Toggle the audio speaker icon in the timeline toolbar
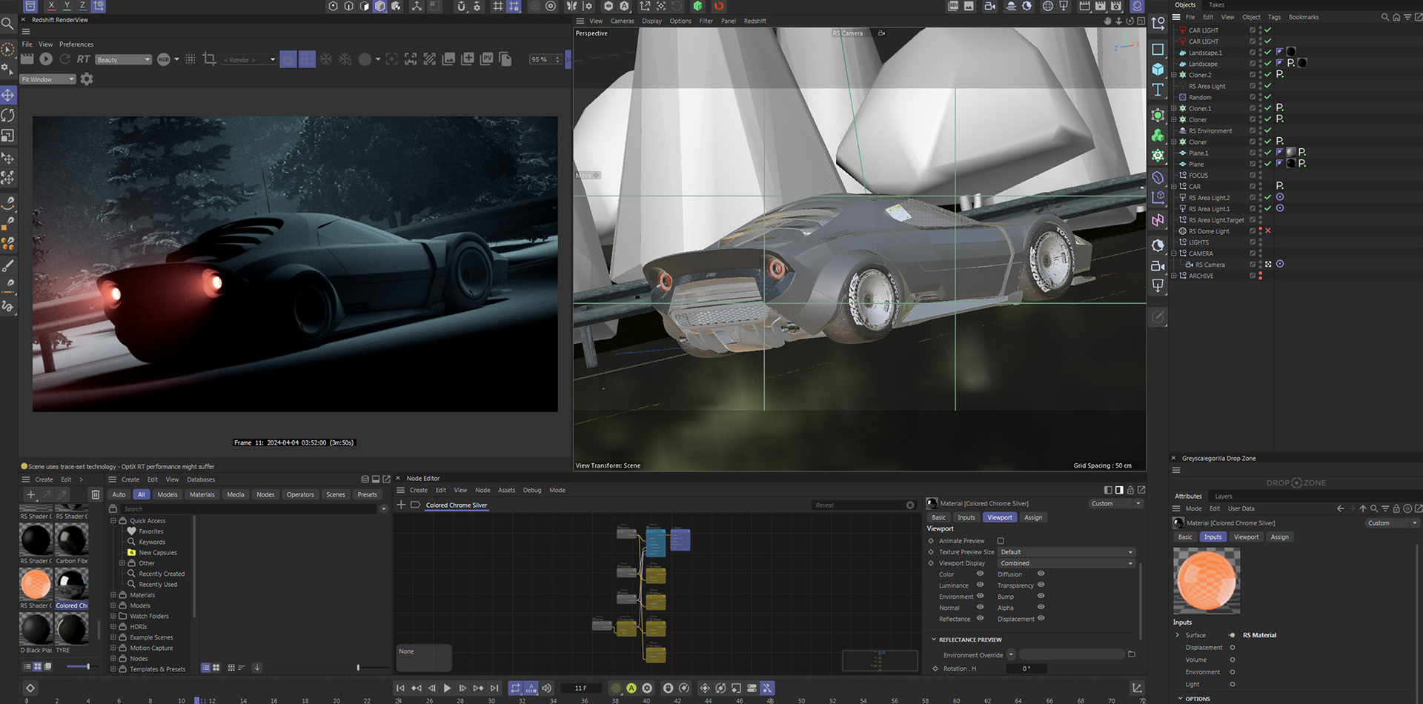 pyautogui.click(x=547, y=688)
